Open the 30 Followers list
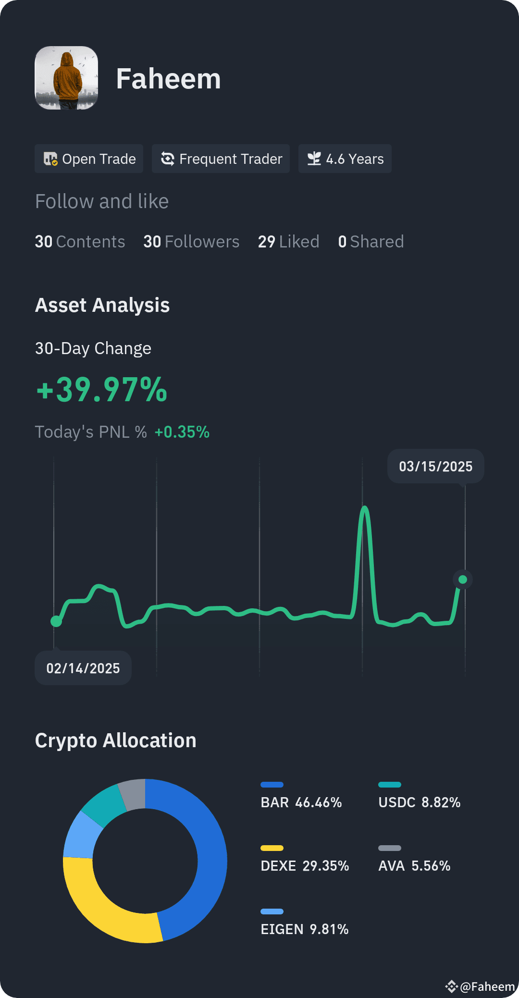Screen dimensions: 519x998 (191, 242)
